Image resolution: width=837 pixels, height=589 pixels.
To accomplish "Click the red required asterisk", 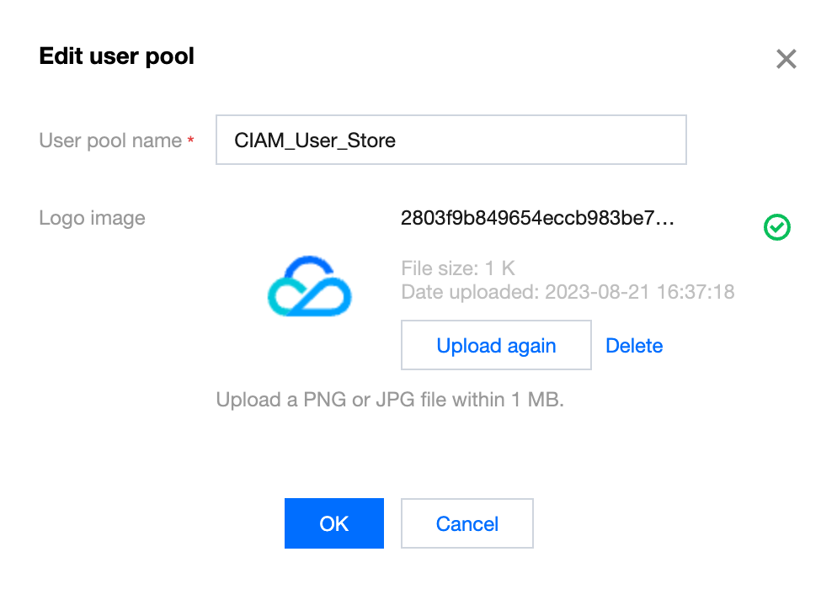I will click(x=191, y=141).
